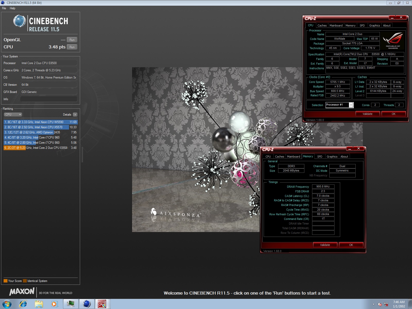The width and height of the screenshot is (412, 309).
Task: Open the Windows Start menu
Action: point(7,304)
